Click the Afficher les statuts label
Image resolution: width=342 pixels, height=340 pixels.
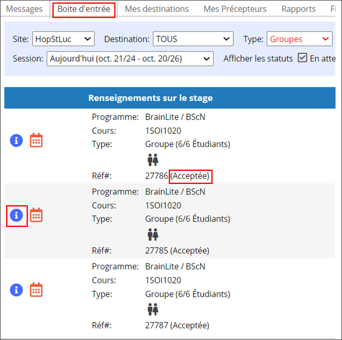(x=258, y=59)
